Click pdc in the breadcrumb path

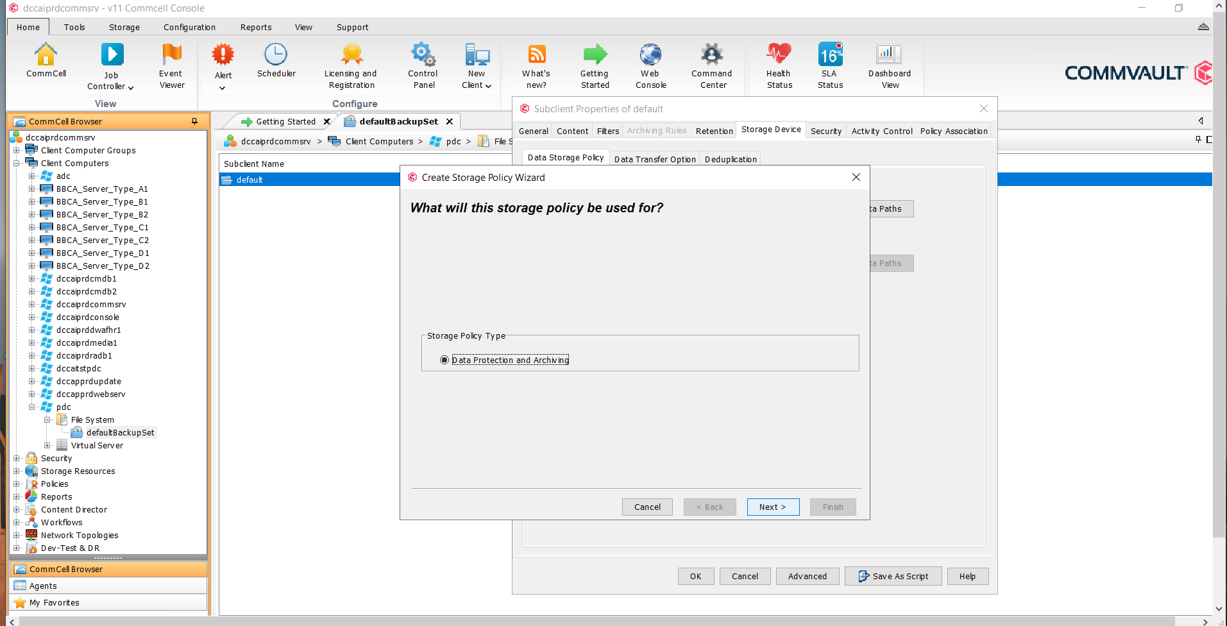(x=453, y=141)
